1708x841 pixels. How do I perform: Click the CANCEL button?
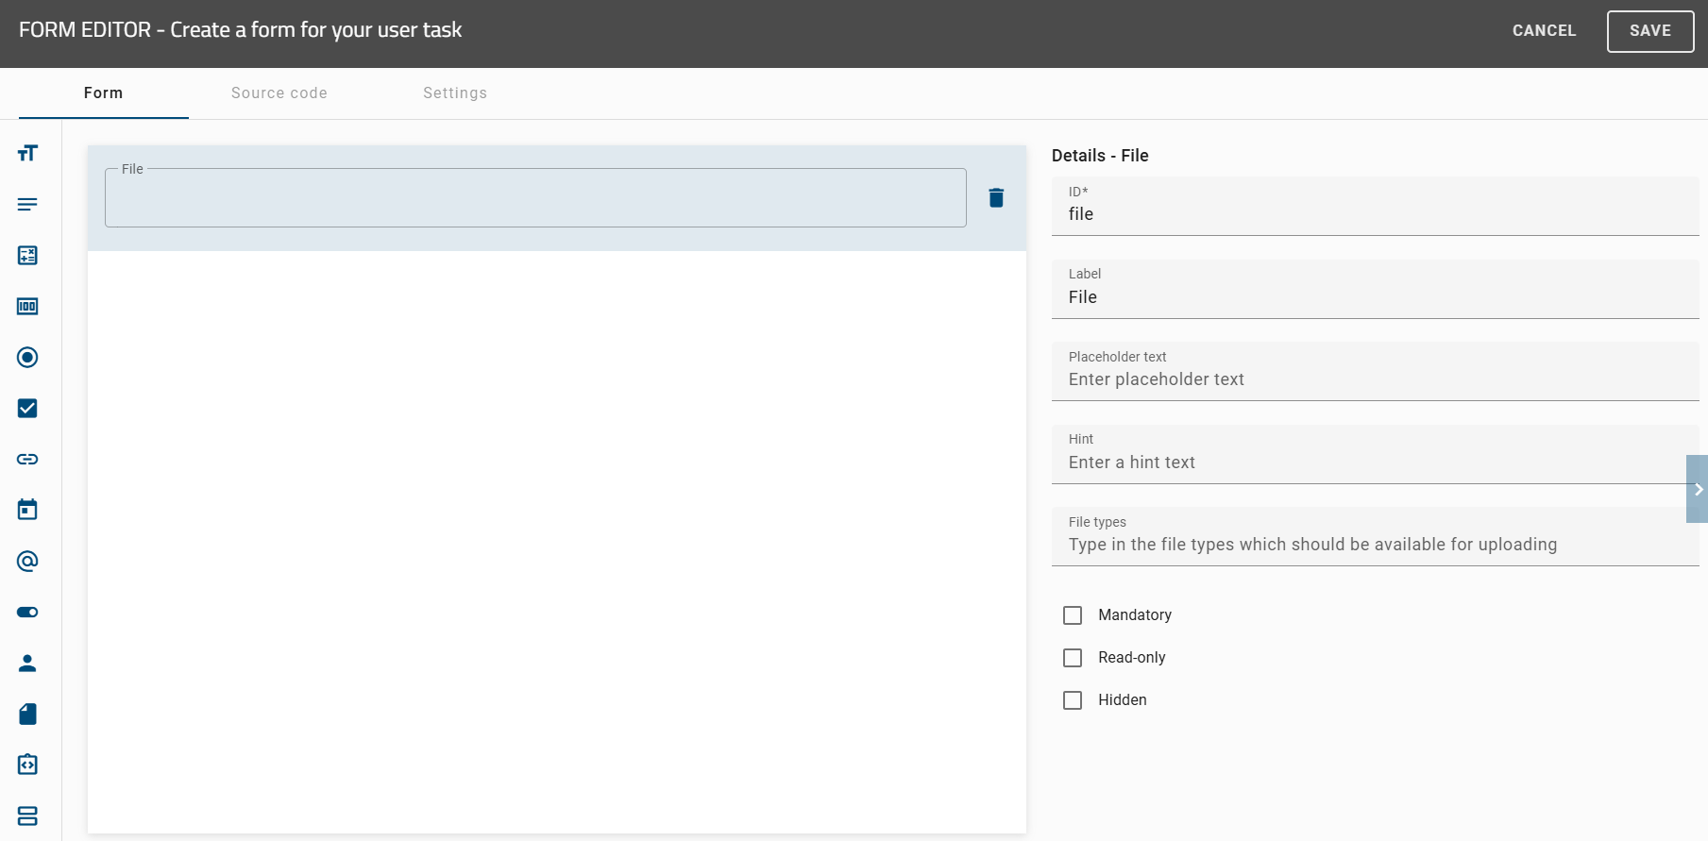pos(1544,30)
